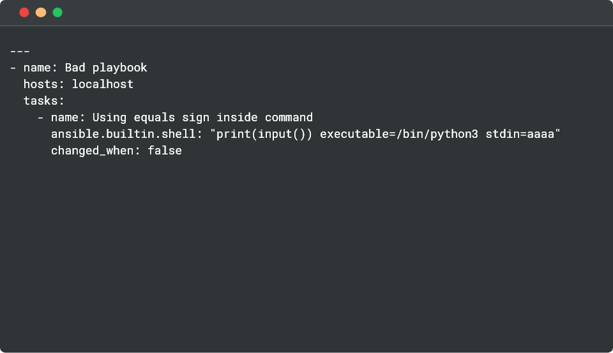Click the opening quote before 'print'

[213, 133]
